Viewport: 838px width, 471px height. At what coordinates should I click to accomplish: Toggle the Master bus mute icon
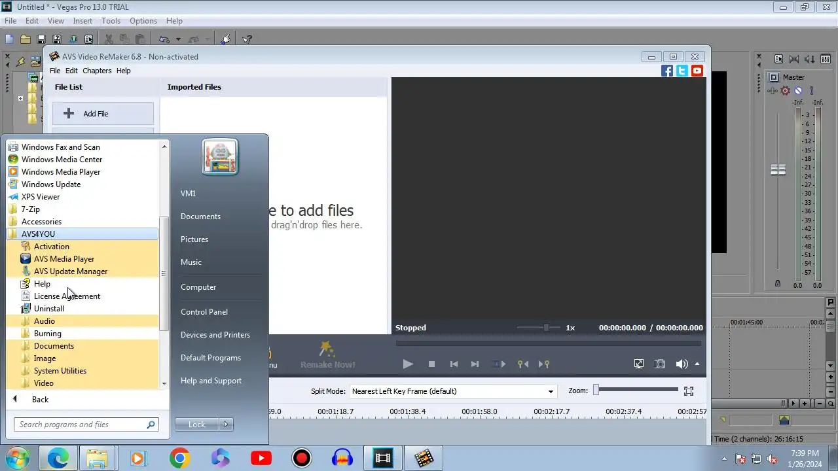(x=798, y=91)
